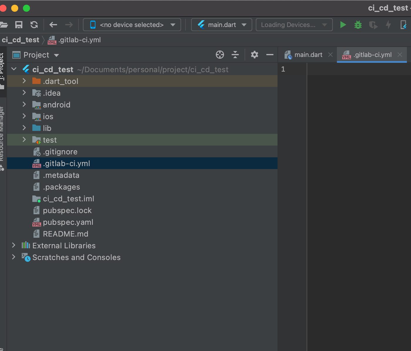Expand Scratches and Consoles node
This screenshot has height=351, width=411.
click(x=14, y=257)
